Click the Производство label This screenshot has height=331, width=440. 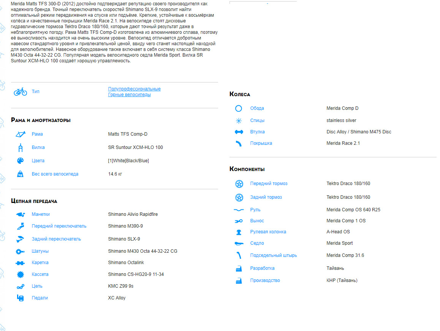(x=265, y=280)
